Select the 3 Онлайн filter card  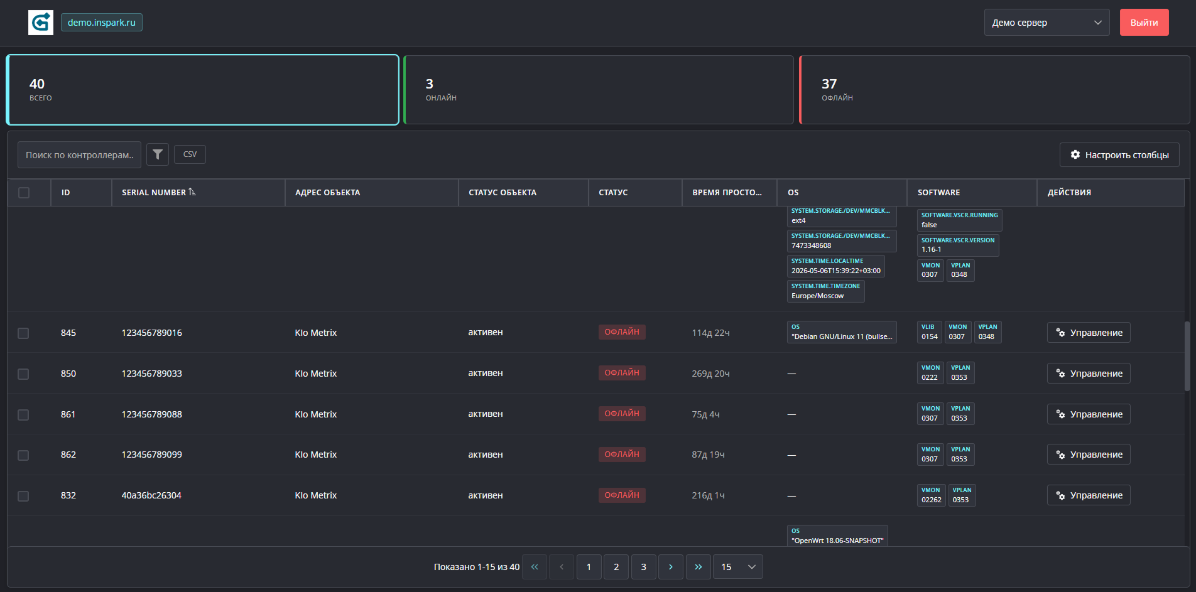(599, 90)
